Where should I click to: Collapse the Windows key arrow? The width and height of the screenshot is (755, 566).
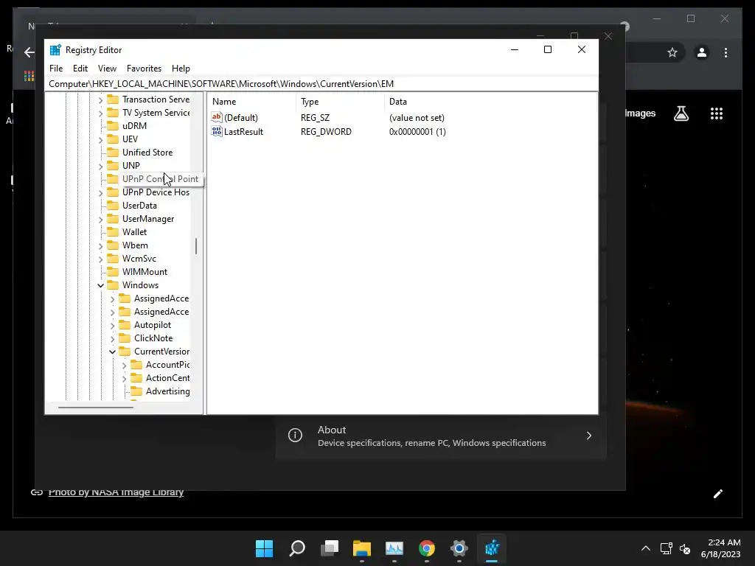pos(100,285)
